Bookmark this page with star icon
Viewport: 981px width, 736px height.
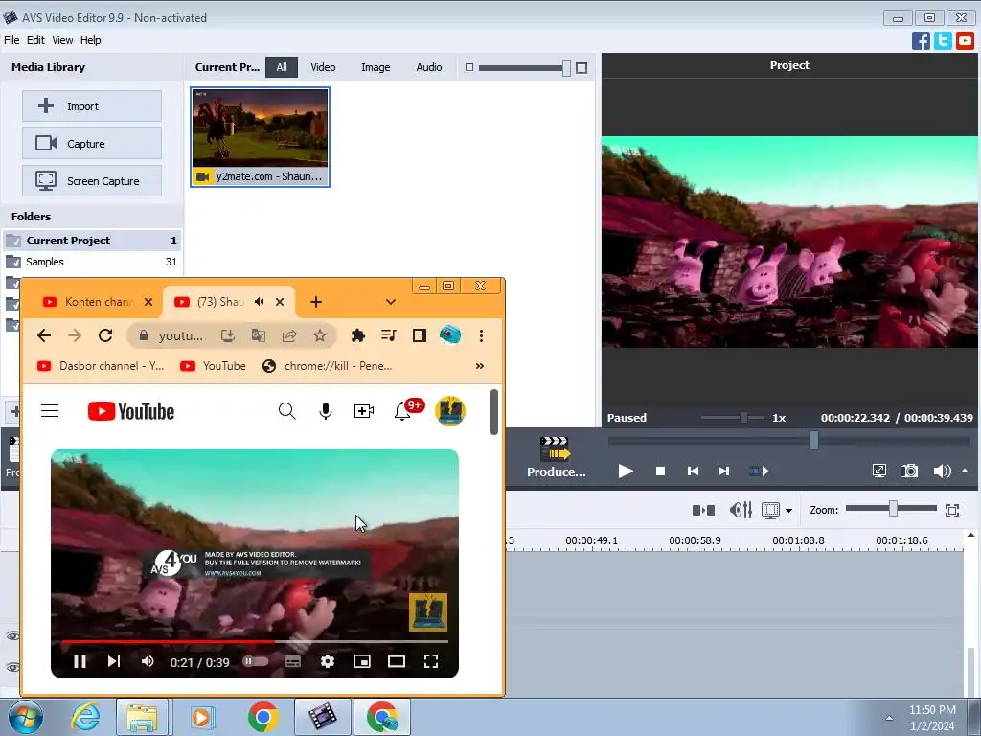[320, 335]
